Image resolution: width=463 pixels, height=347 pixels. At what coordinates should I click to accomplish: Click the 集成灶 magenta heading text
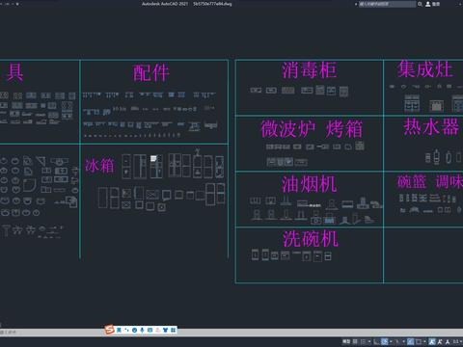pos(425,69)
